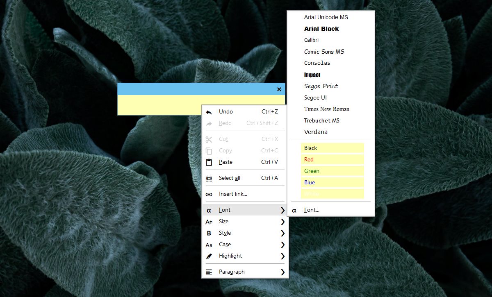Select the Calibri font
The width and height of the screenshot is (492, 297).
click(x=311, y=40)
